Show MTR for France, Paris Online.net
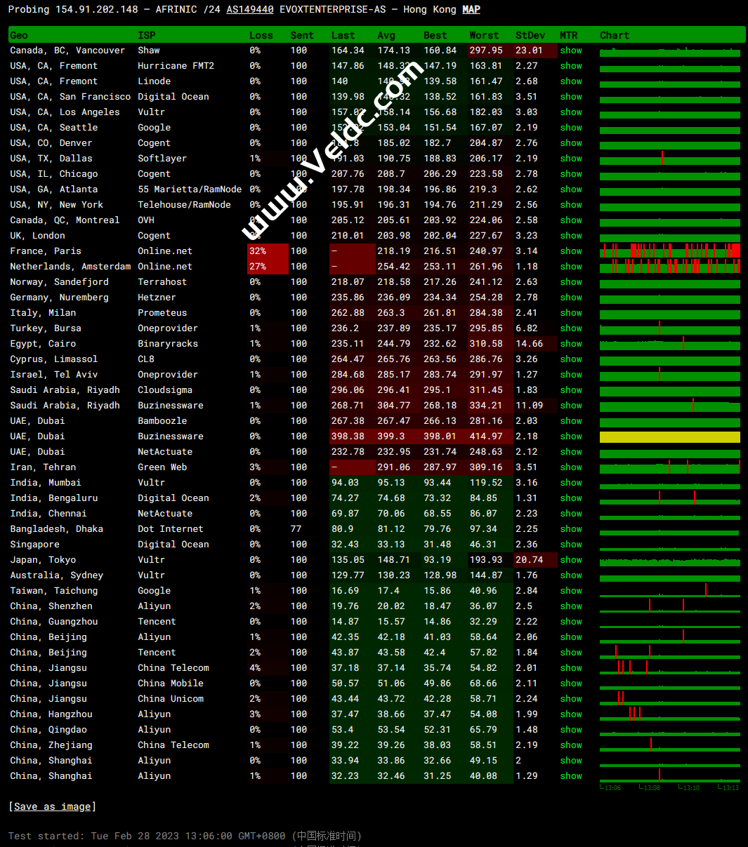The width and height of the screenshot is (748, 847). click(x=571, y=251)
